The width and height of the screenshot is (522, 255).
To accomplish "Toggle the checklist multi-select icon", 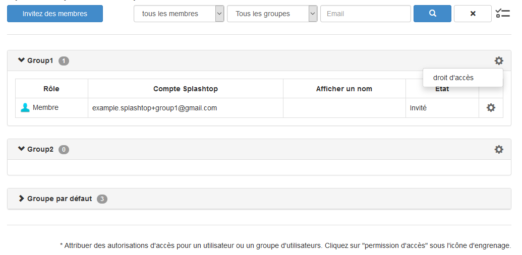I will pos(503,14).
